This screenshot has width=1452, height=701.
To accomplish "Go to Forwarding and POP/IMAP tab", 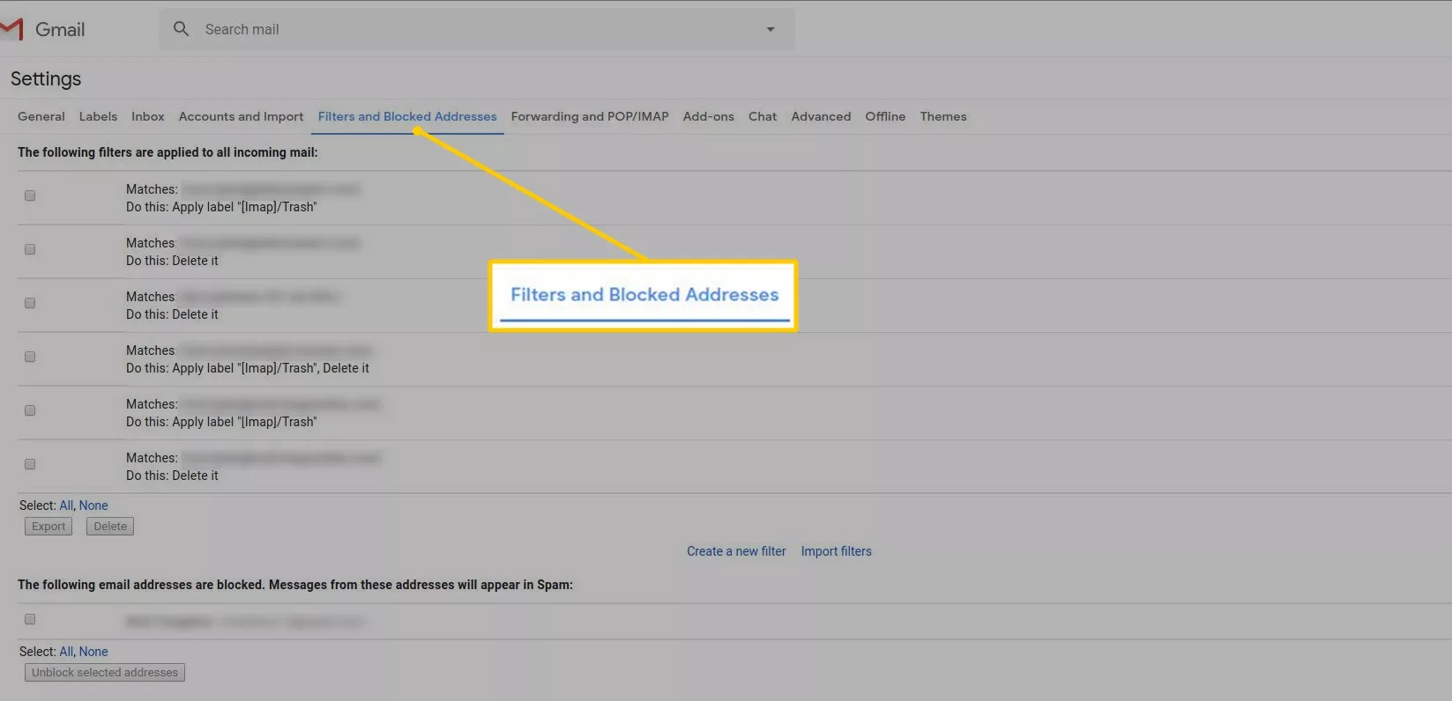I will click(x=590, y=116).
